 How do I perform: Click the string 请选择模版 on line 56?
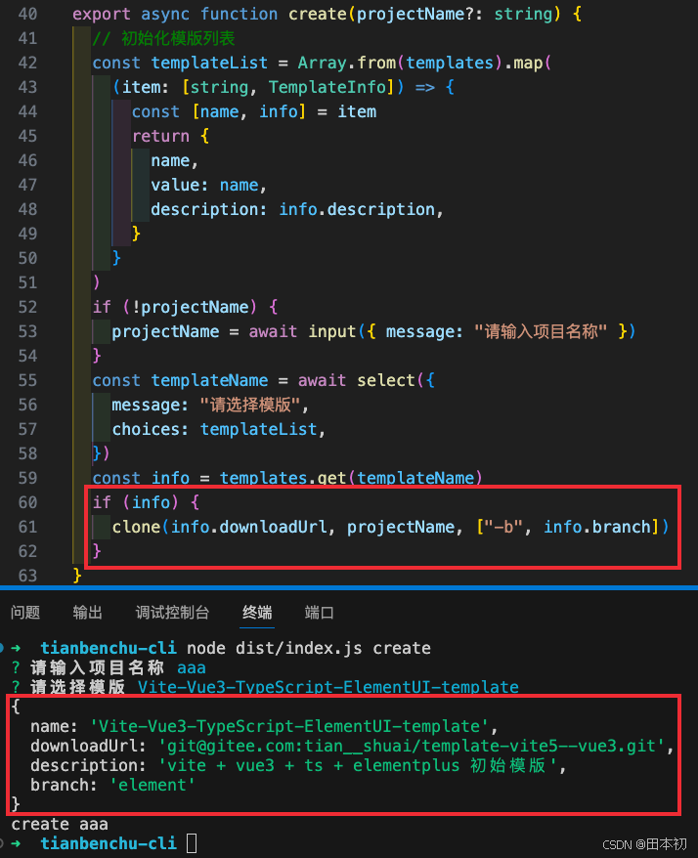coord(250,405)
